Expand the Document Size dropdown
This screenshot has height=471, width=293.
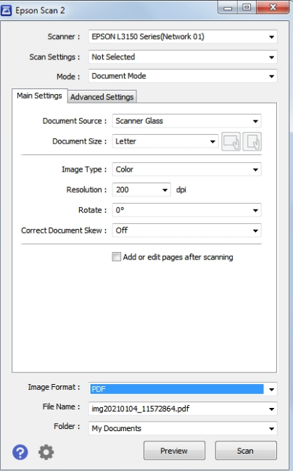click(165, 141)
